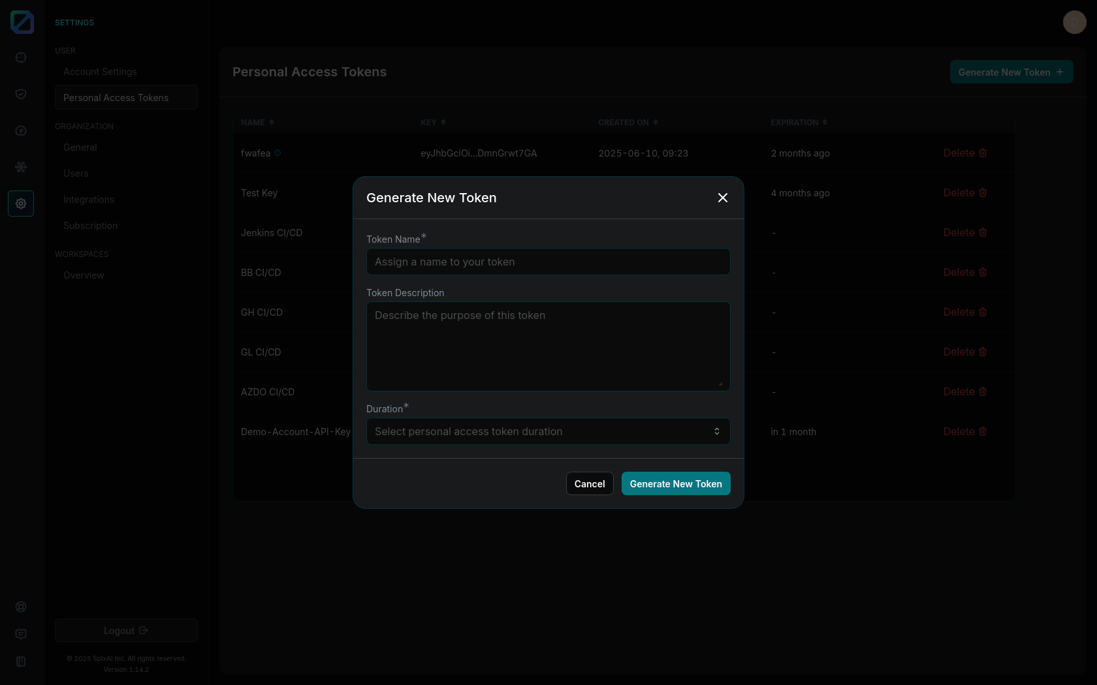The image size is (1097, 685).
Task: Click the user avatar in top right
Action: point(1074,22)
